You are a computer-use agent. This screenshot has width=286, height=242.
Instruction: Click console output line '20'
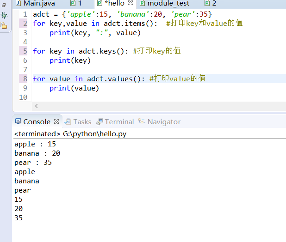[19, 209]
